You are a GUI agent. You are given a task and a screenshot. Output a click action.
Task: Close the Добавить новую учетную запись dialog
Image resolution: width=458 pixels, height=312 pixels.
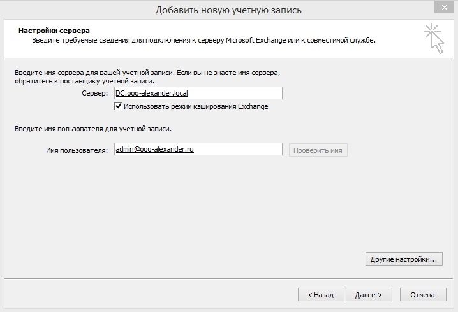(x=444, y=8)
